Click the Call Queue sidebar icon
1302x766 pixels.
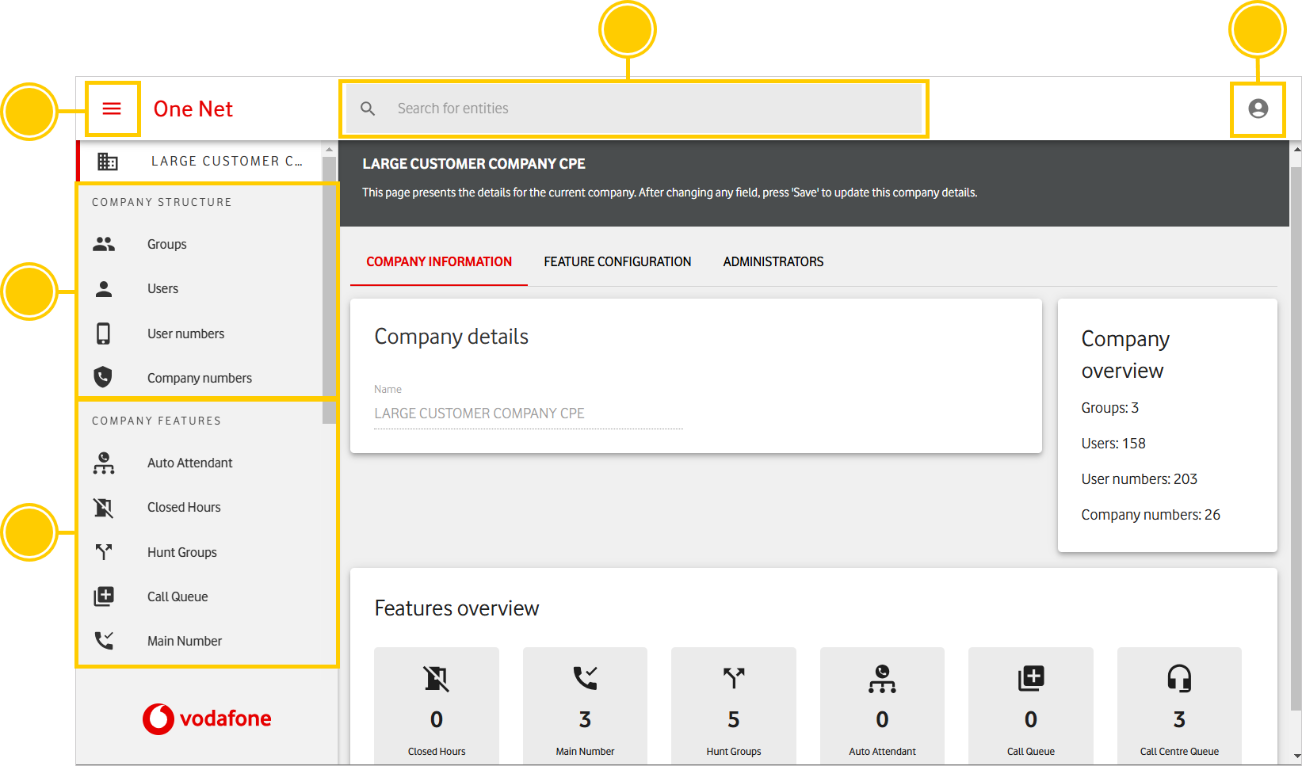click(104, 596)
